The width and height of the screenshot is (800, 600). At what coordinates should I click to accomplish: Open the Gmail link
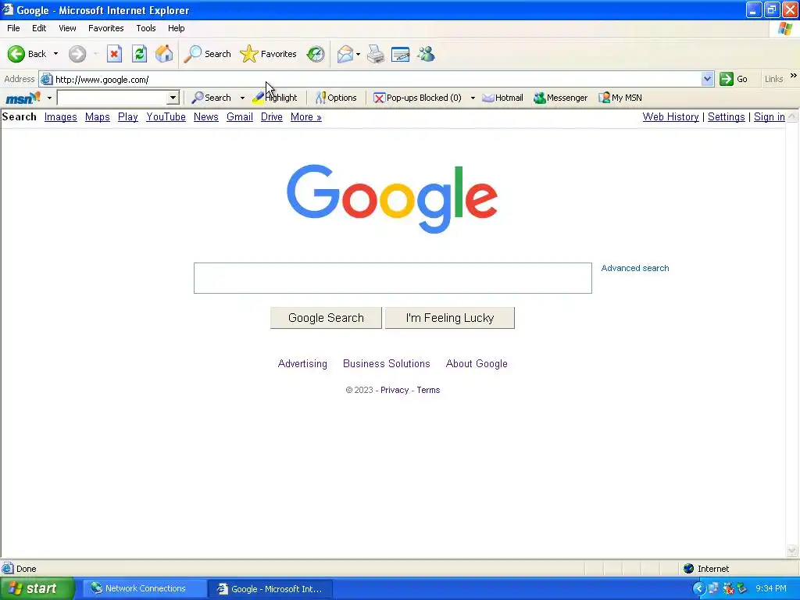tap(240, 117)
